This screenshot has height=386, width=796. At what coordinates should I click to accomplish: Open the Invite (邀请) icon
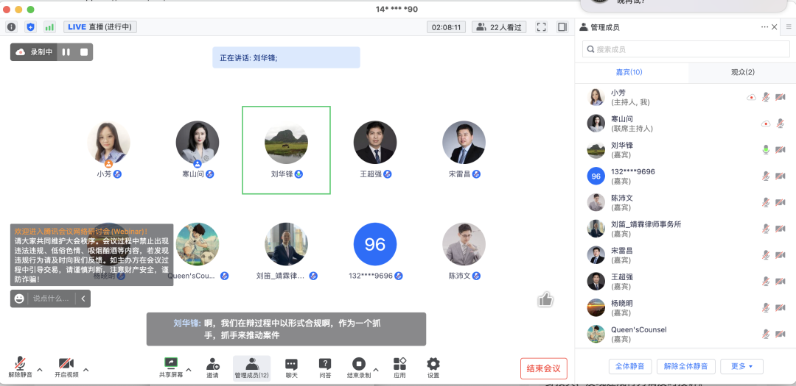(x=212, y=367)
